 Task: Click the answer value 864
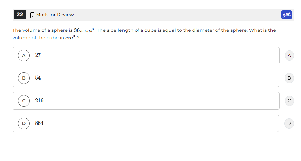click(x=39, y=123)
